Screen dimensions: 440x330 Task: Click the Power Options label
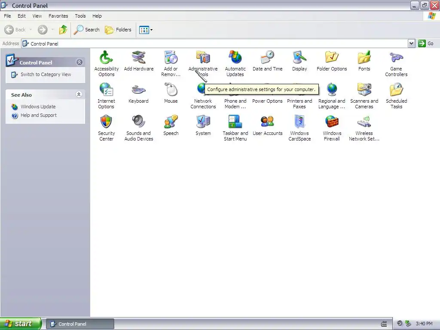coord(267,101)
